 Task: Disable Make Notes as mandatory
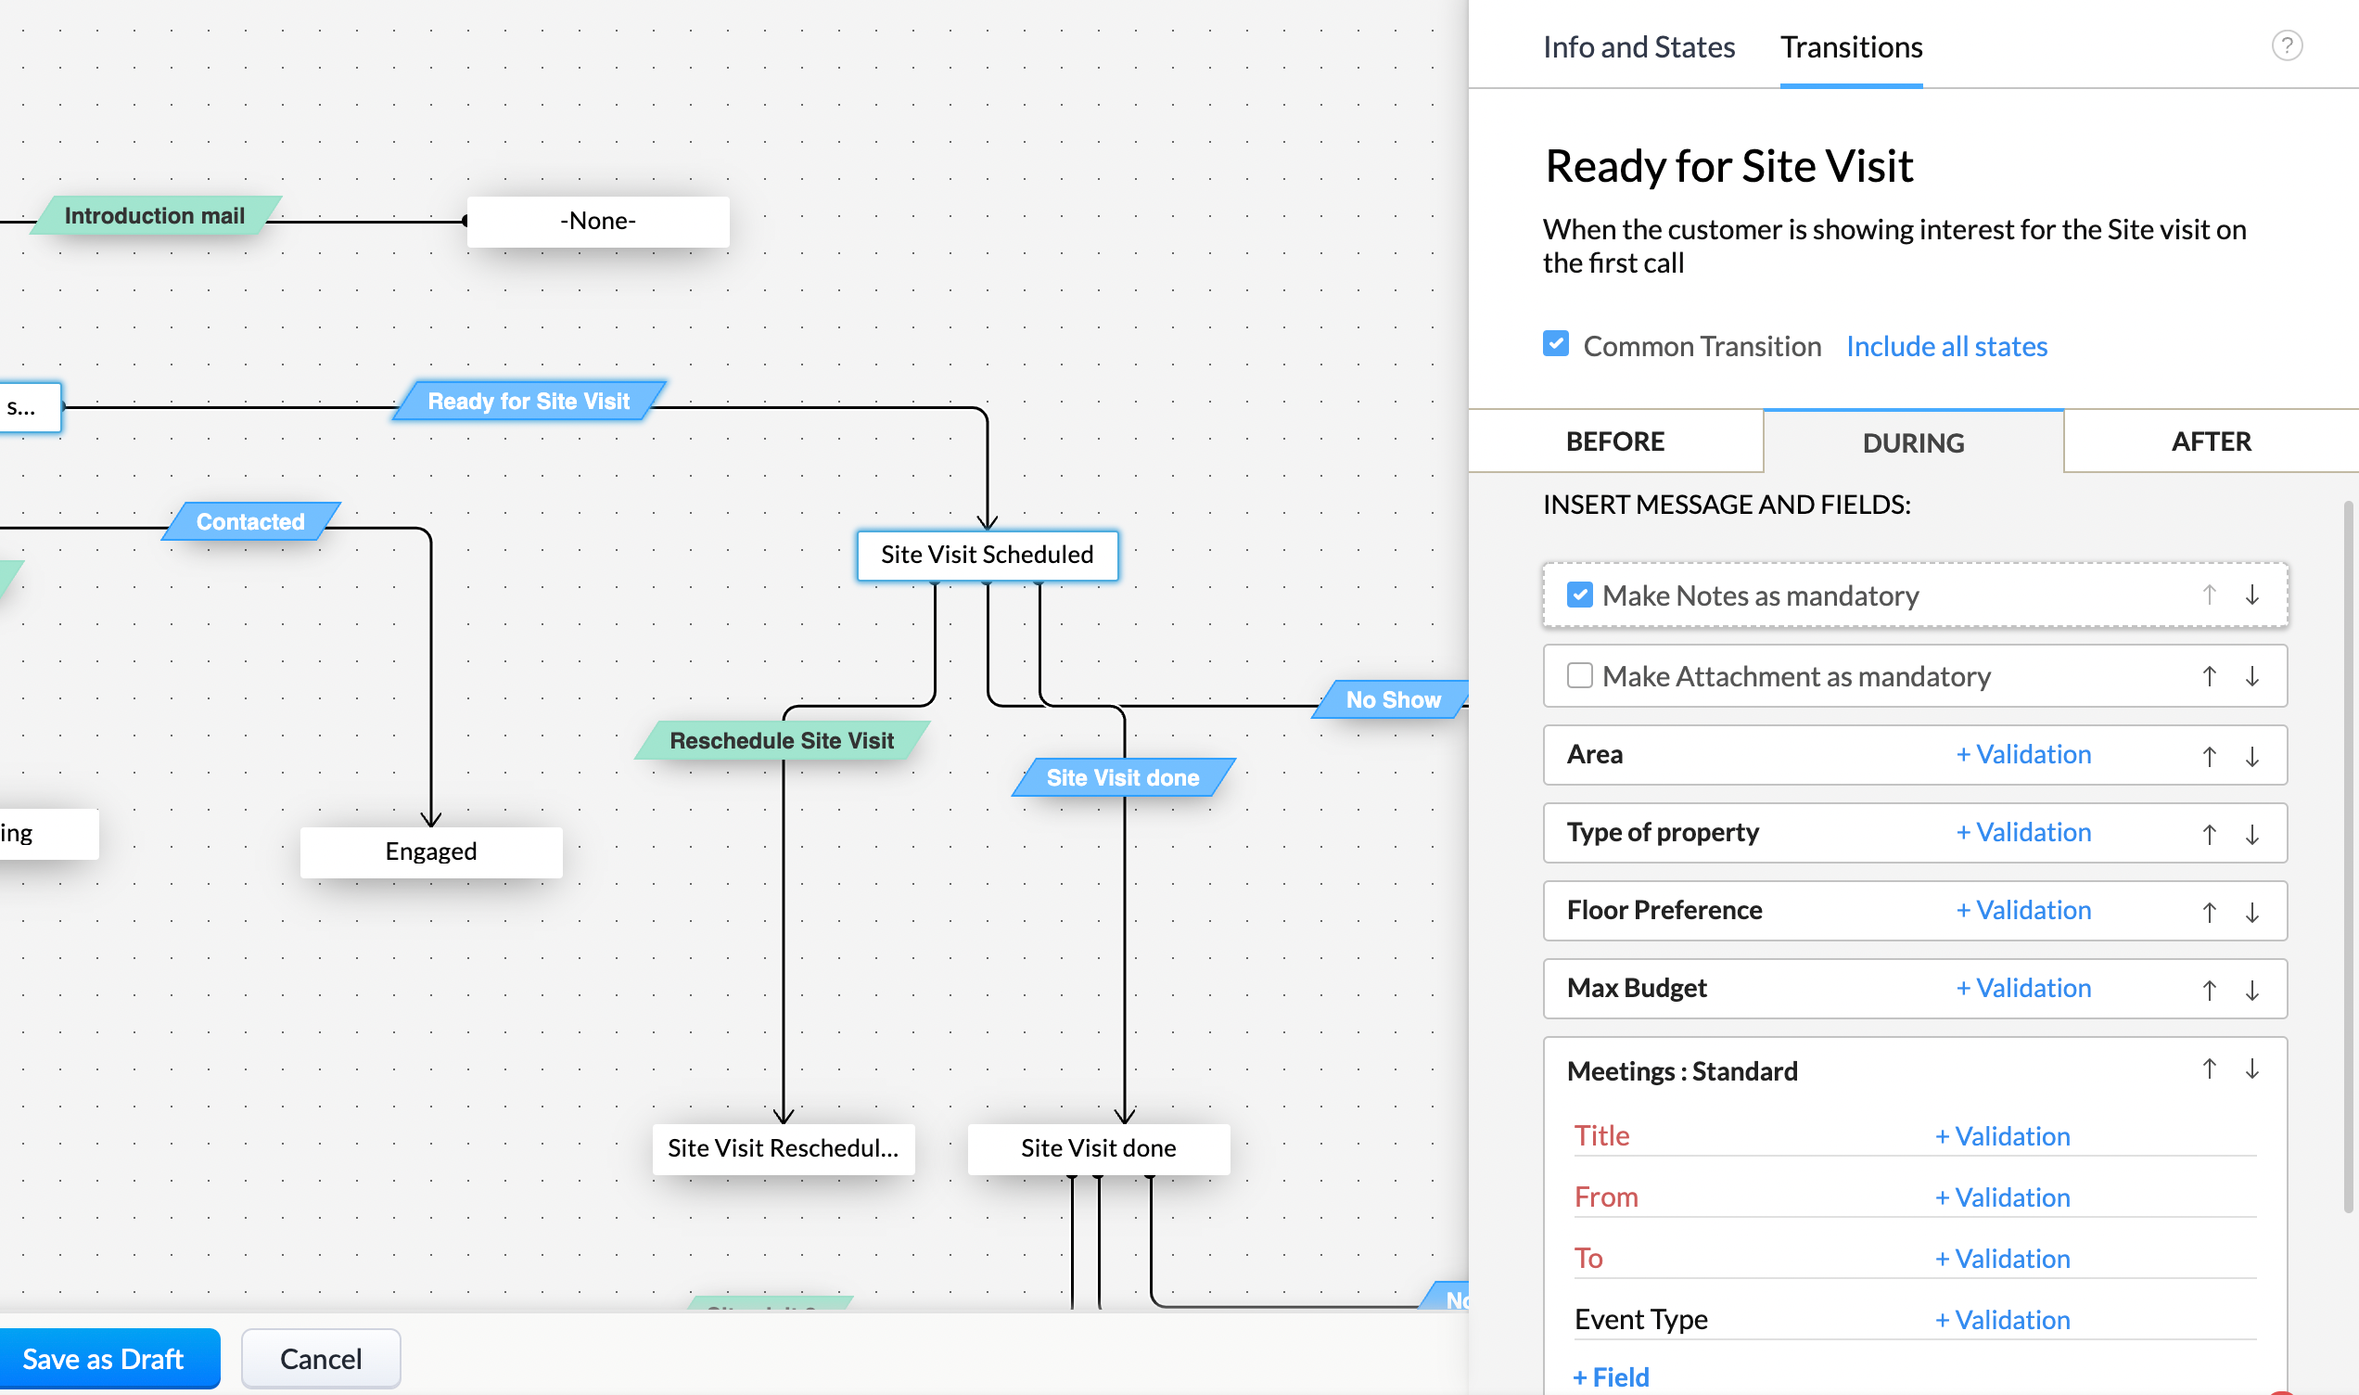point(1579,595)
